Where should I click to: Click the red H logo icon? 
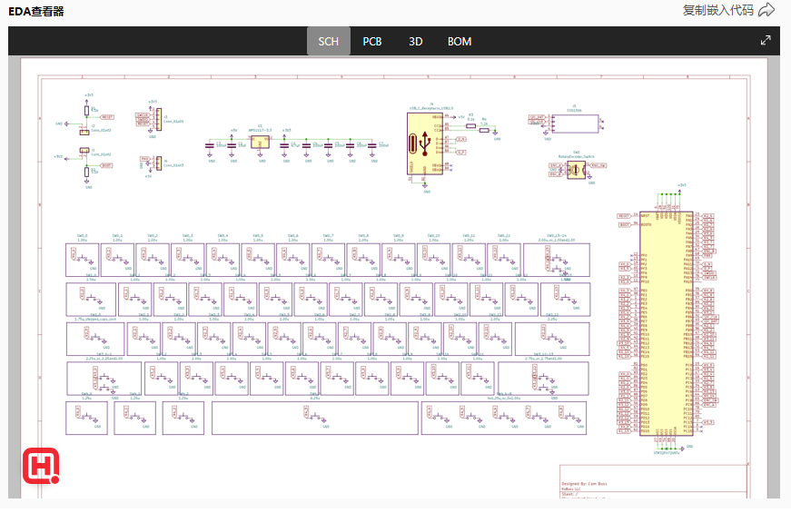click(41, 466)
